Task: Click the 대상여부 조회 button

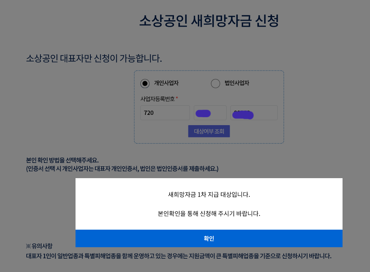Action: (x=209, y=131)
